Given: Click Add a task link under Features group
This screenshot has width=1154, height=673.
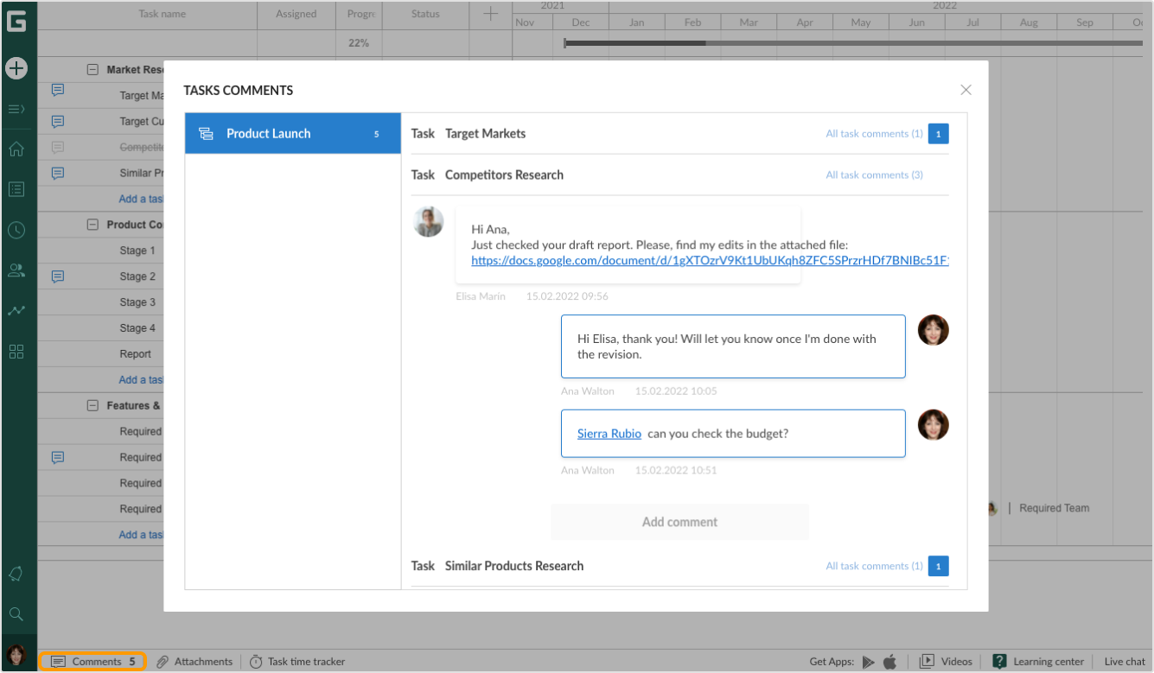Looking at the screenshot, I should (x=141, y=535).
